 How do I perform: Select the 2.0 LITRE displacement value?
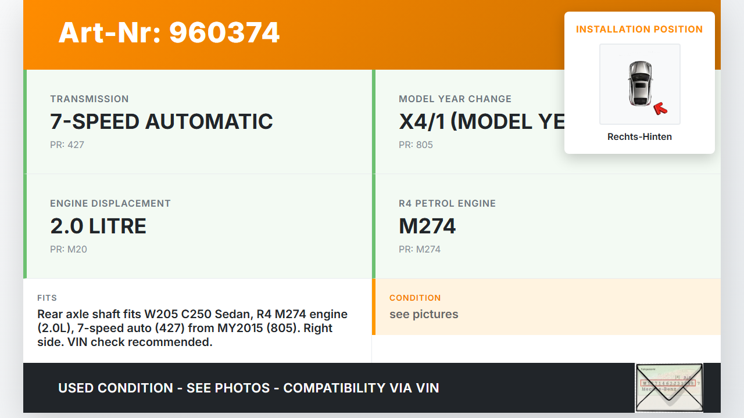(x=98, y=226)
